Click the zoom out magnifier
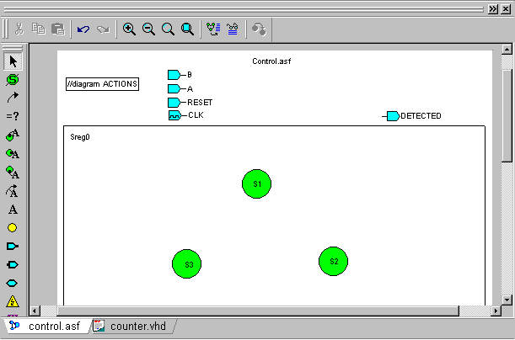Image resolution: width=515 pixels, height=340 pixels. (148, 29)
